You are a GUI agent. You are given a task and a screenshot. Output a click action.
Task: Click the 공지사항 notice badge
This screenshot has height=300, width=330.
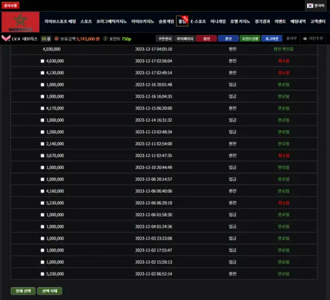[x=10, y=5]
